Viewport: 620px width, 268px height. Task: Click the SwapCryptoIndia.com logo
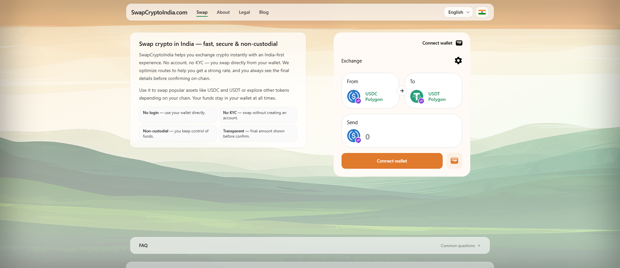click(x=159, y=12)
